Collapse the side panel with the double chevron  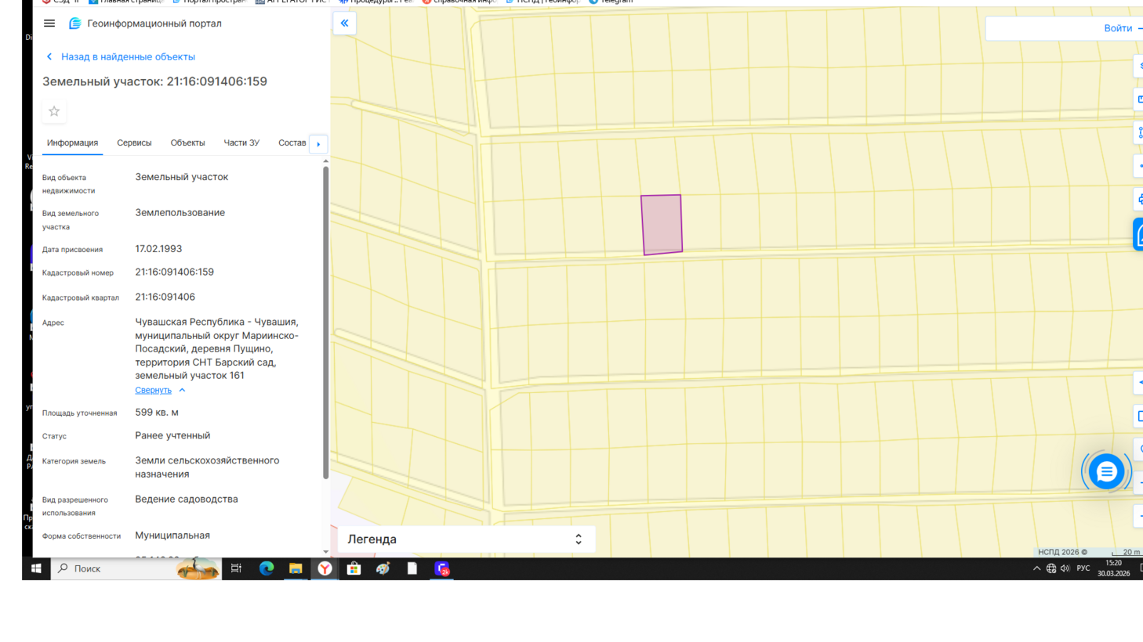[x=344, y=23]
